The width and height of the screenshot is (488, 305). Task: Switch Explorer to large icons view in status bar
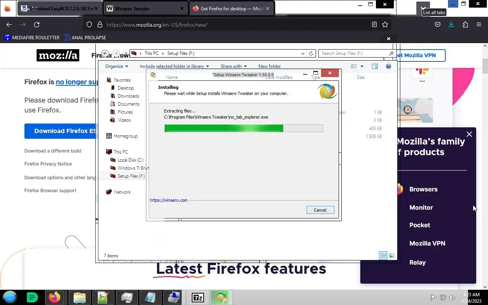coord(391,255)
